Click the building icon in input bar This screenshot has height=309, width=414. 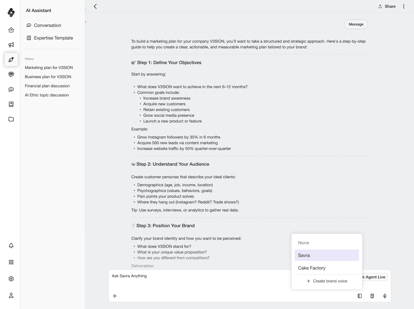(x=372, y=296)
